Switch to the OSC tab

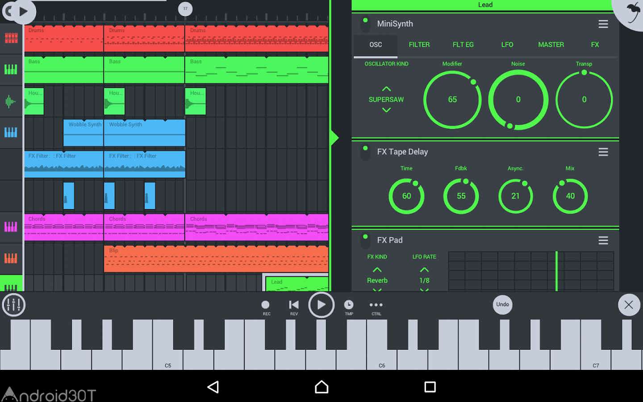(x=376, y=45)
